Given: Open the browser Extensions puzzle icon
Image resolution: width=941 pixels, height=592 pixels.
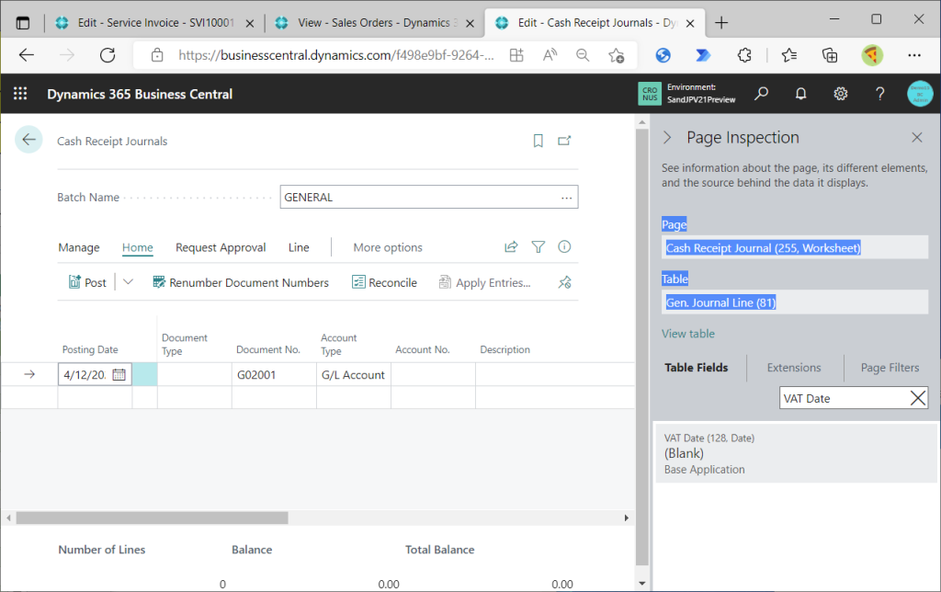Looking at the screenshot, I should tap(744, 55).
